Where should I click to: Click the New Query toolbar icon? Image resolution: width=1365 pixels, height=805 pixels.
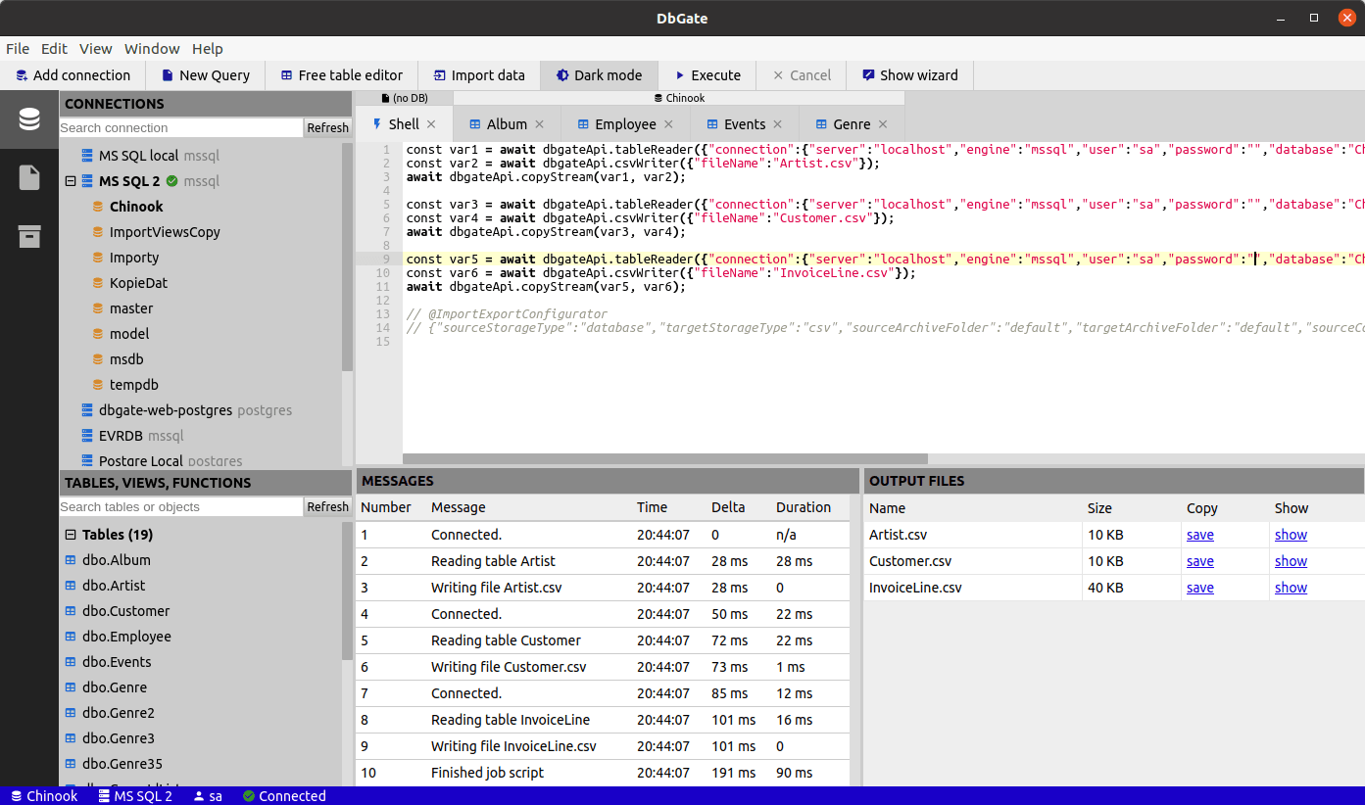tap(169, 74)
